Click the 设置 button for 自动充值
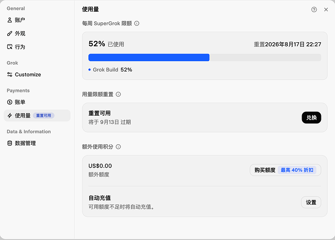 (311, 202)
